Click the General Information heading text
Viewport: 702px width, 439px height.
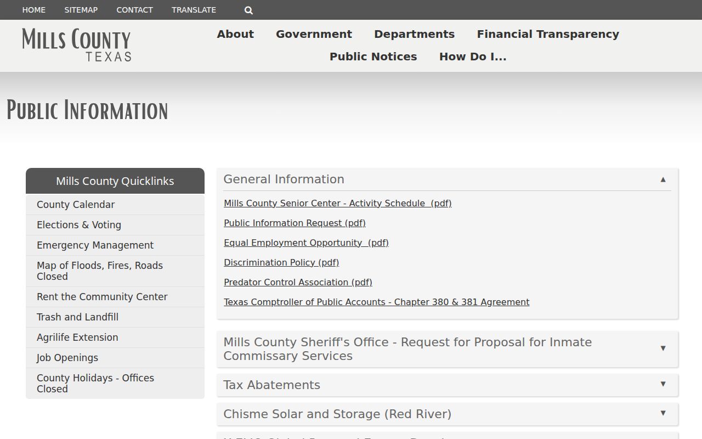coord(284,179)
